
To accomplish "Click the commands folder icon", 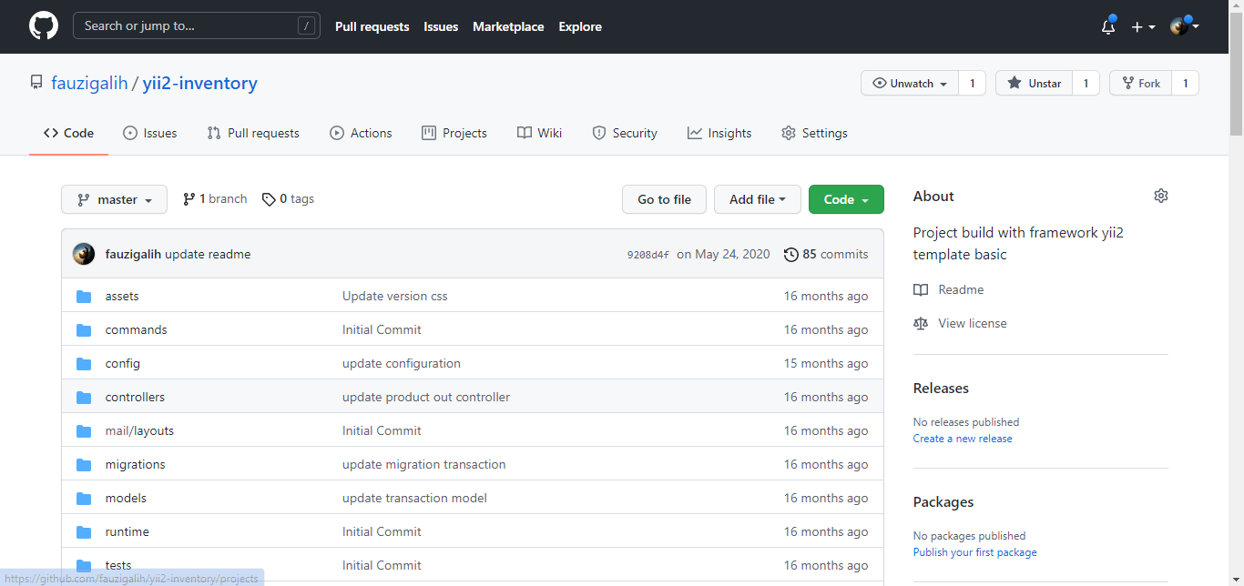I will pyautogui.click(x=84, y=330).
